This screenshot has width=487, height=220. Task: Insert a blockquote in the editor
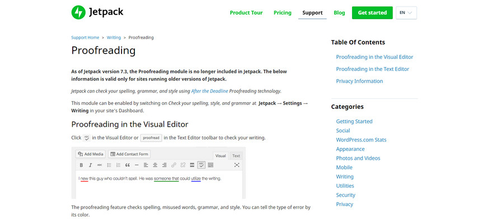(x=127, y=165)
